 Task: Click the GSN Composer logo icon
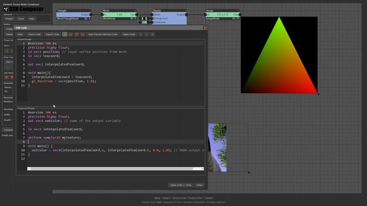[6, 9]
